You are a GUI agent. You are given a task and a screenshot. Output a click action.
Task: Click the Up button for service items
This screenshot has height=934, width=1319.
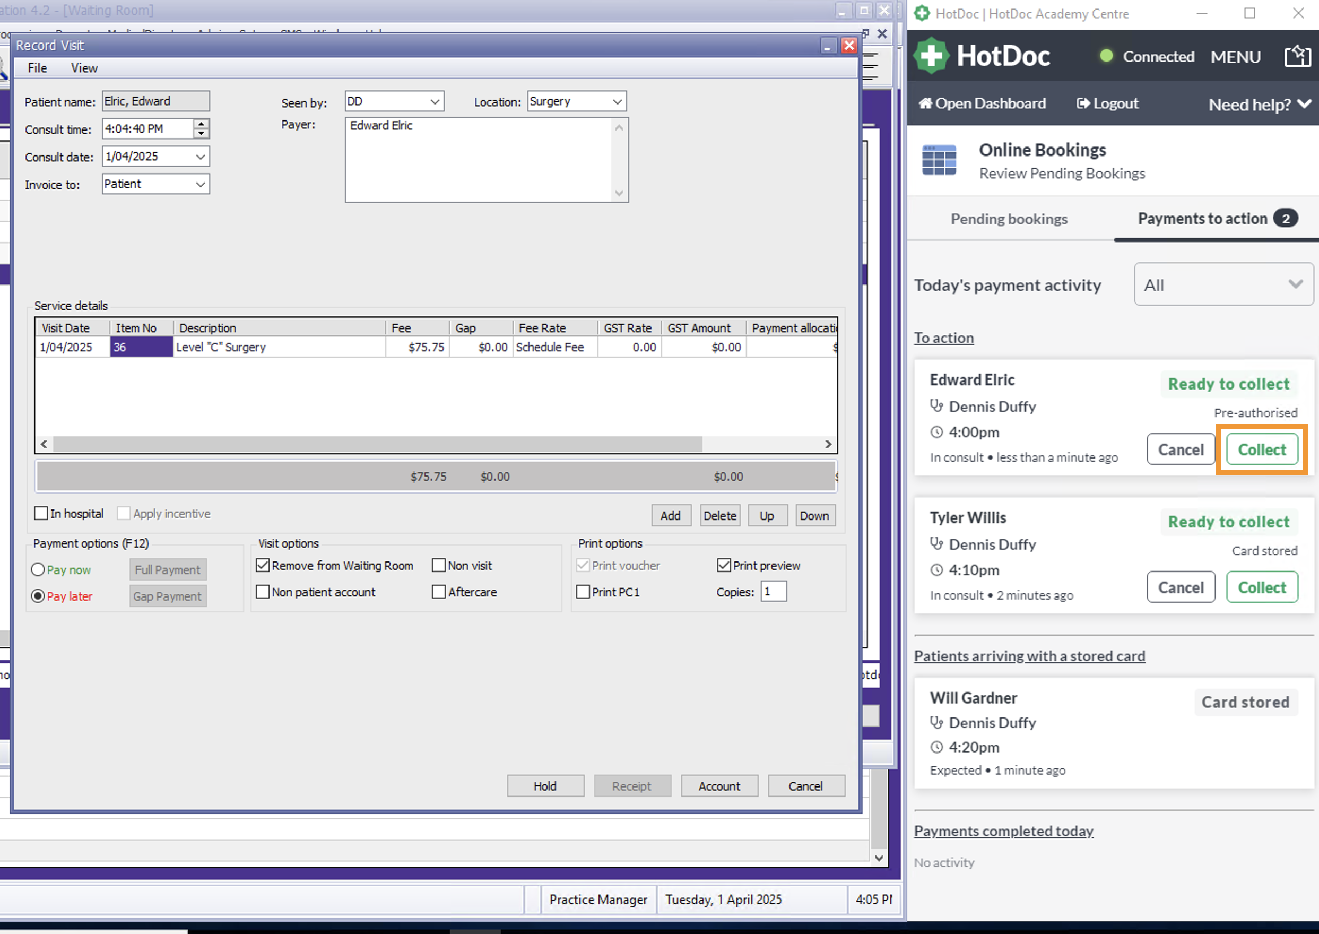tap(767, 515)
